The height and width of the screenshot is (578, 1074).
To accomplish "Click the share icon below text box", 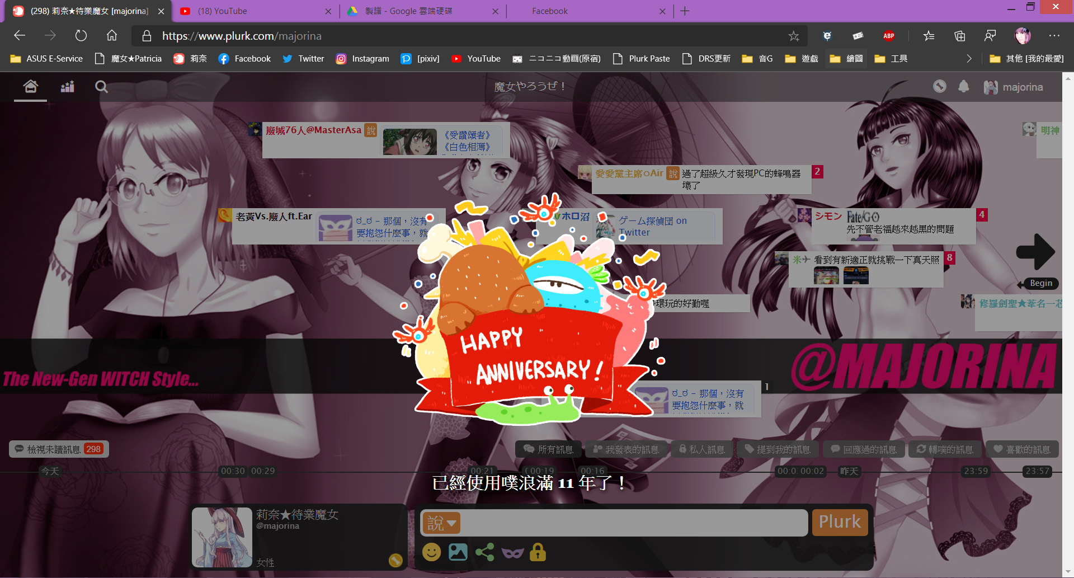I will [x=484, y=552].
